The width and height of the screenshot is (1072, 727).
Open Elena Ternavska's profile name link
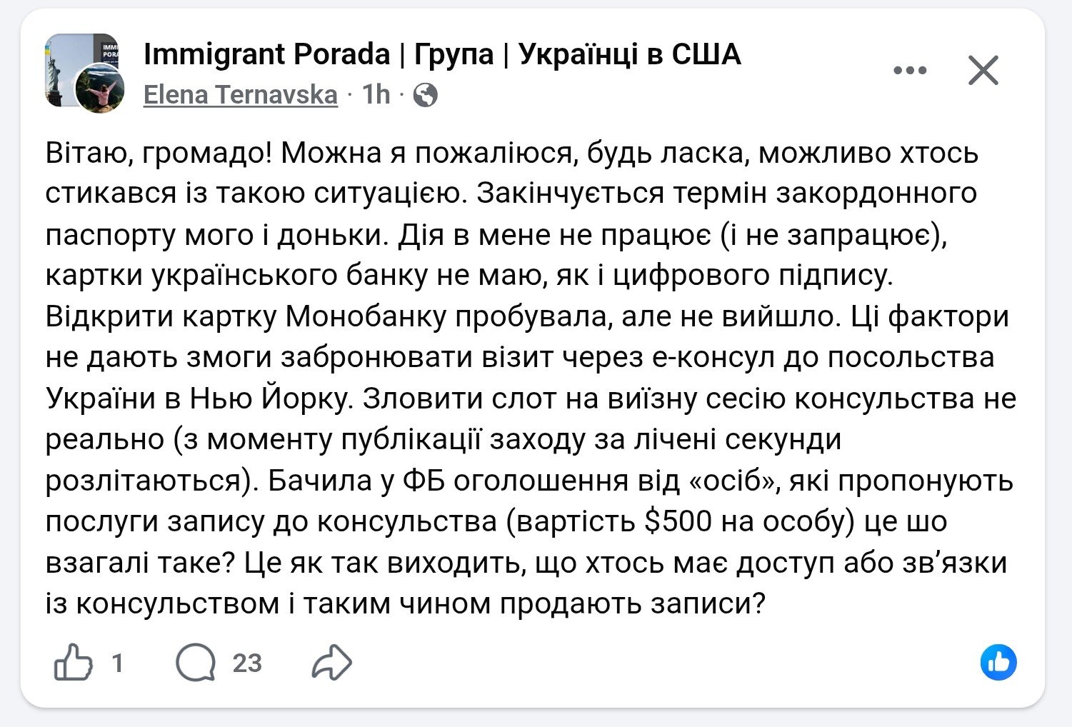point(240,95)
